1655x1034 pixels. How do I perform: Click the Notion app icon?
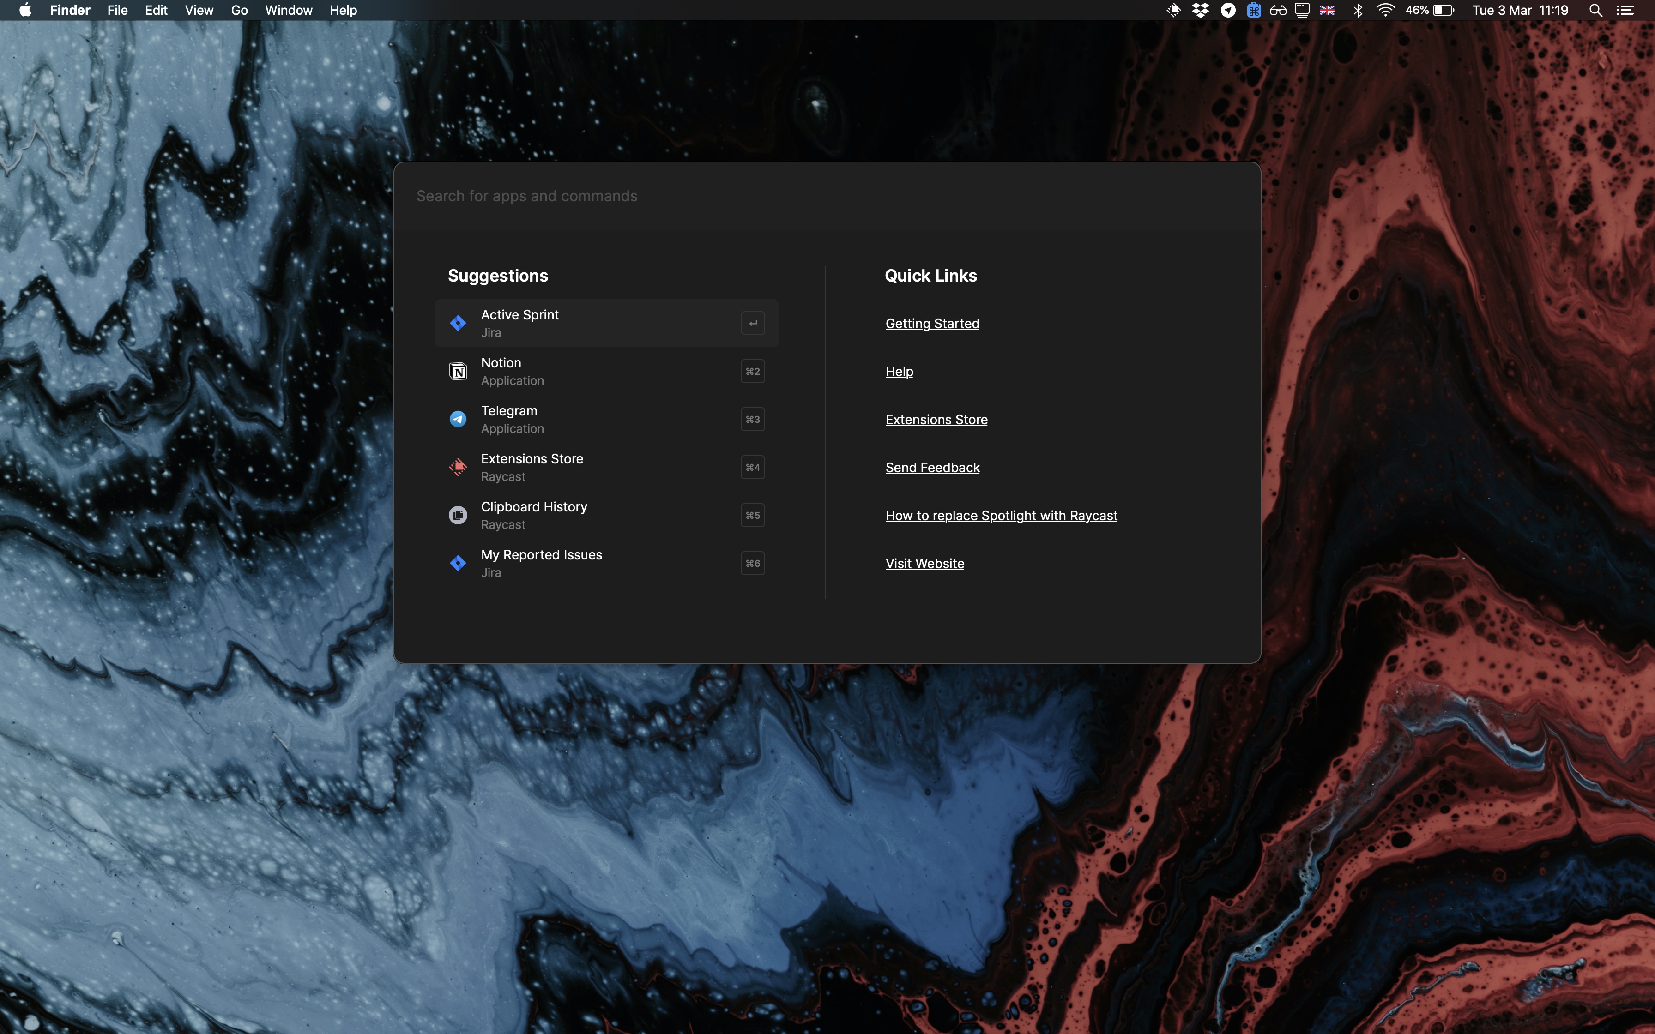[458, 371]
